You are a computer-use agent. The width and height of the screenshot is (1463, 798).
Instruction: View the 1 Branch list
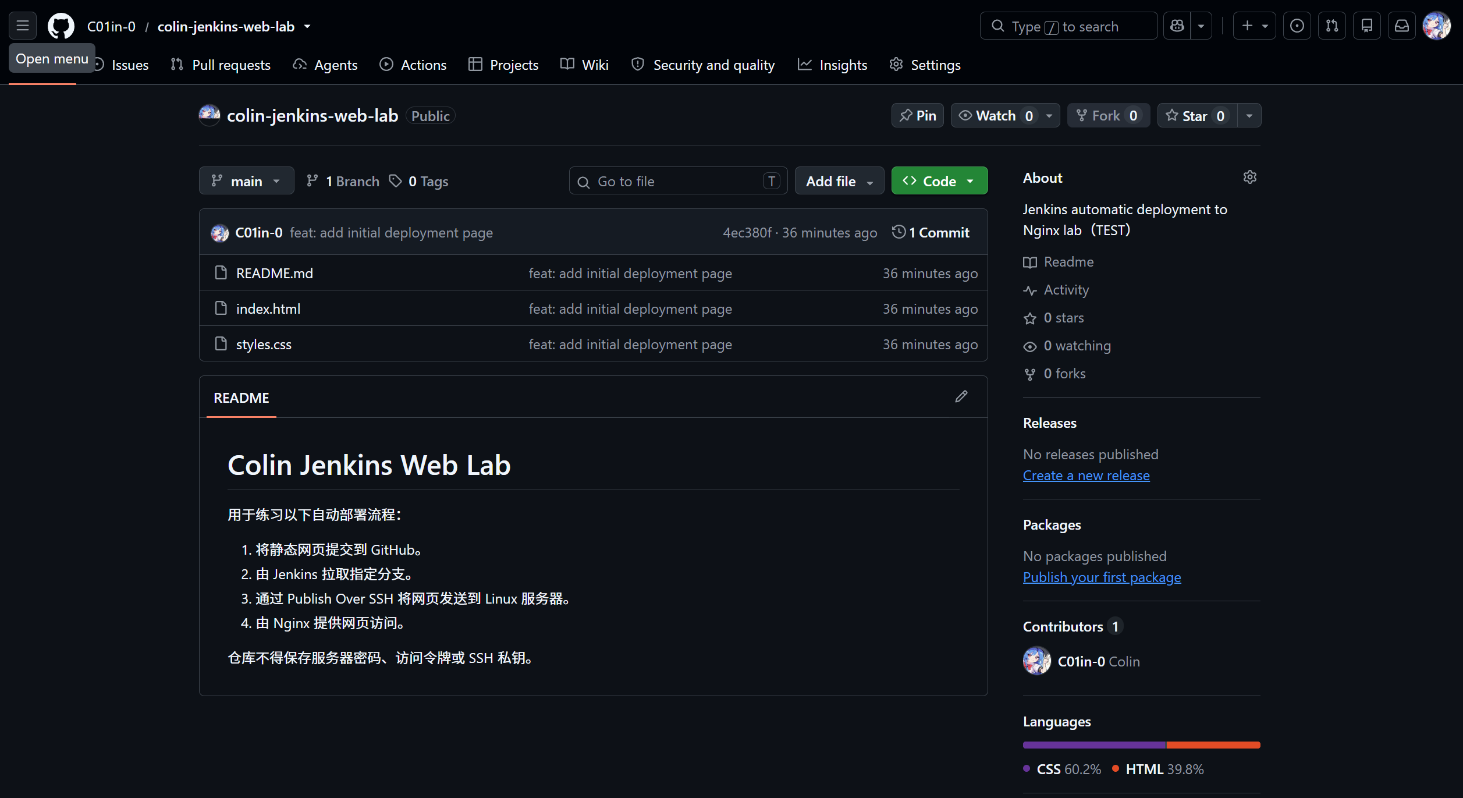[343, 181]
